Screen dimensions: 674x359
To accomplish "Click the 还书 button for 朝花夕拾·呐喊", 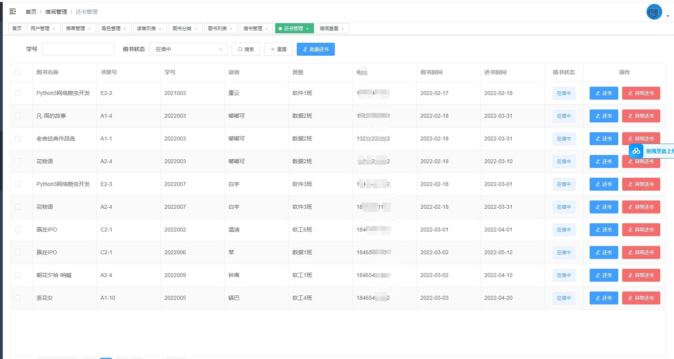I will click(x=603, y=275).
